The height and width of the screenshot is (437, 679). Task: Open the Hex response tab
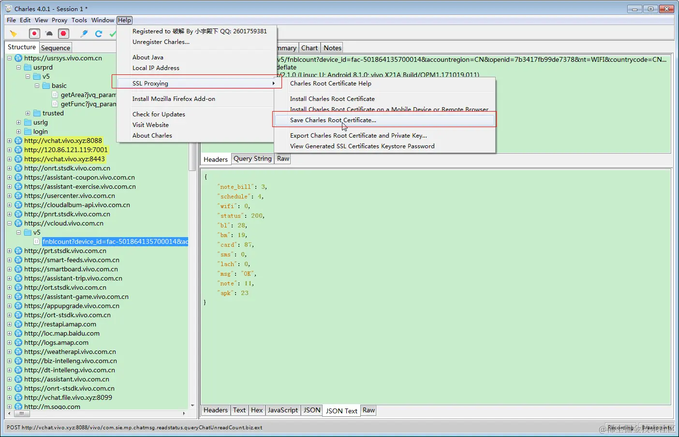tap(257, 410)
